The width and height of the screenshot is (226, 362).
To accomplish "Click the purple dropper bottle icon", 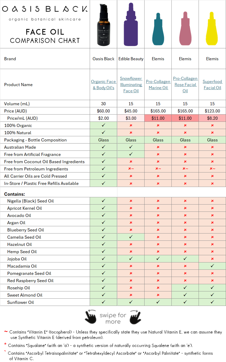I will point(131,26).
